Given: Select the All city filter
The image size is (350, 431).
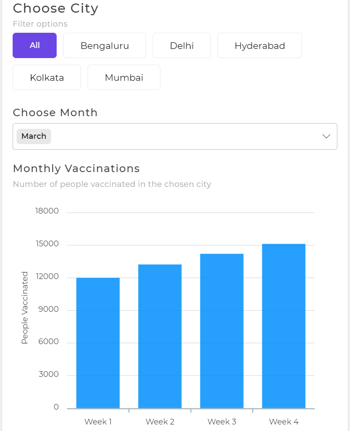Looking at the screenshot, I should point(34,45).
